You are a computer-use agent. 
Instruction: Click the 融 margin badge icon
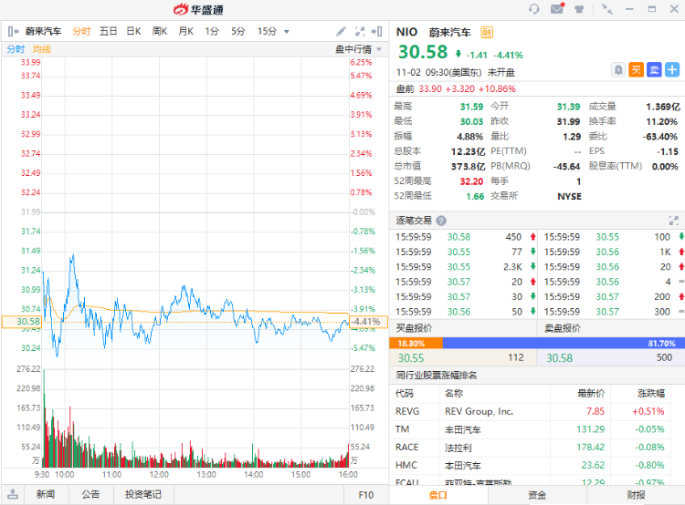[x=487, y=32]
